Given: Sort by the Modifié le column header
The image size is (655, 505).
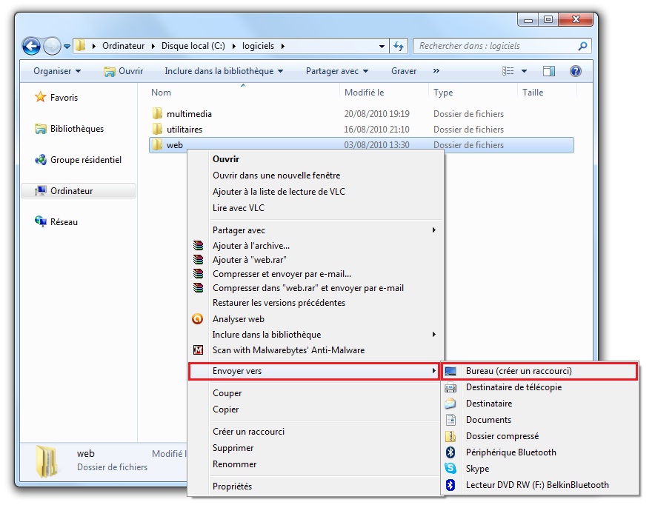Looking at the screenshot, I should coord(364,93).
